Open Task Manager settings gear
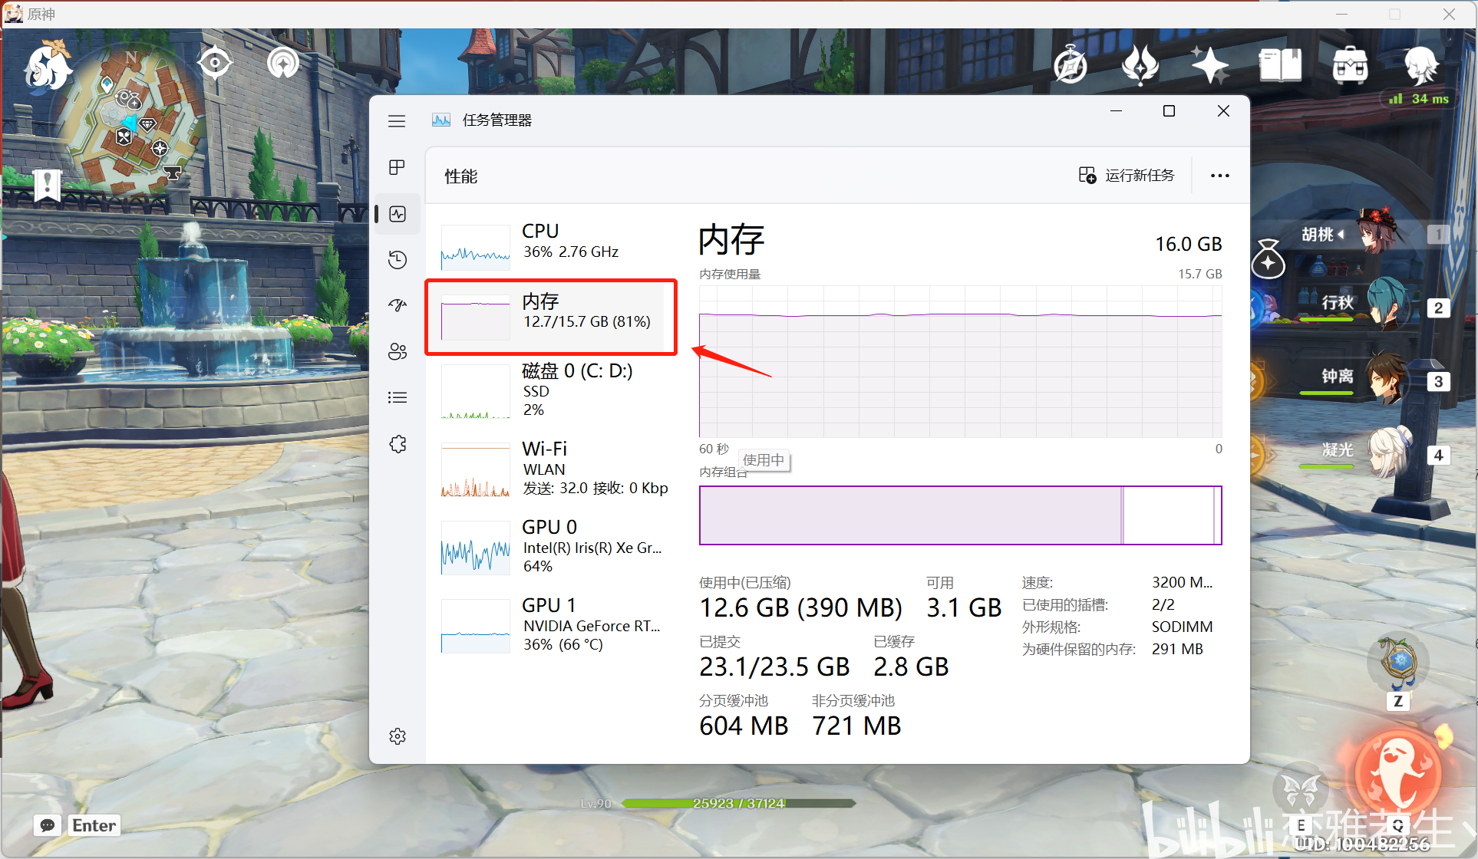Viewport: 1478px width, 859px height. point(398,736)
